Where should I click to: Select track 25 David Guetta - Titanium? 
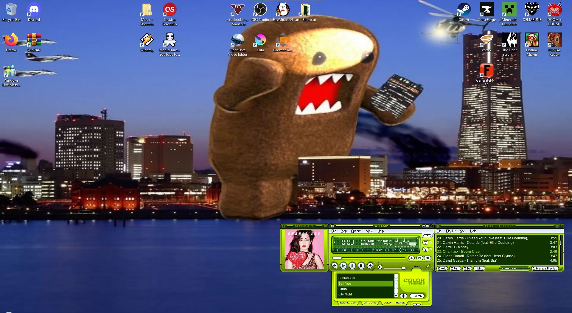point(497,261)
